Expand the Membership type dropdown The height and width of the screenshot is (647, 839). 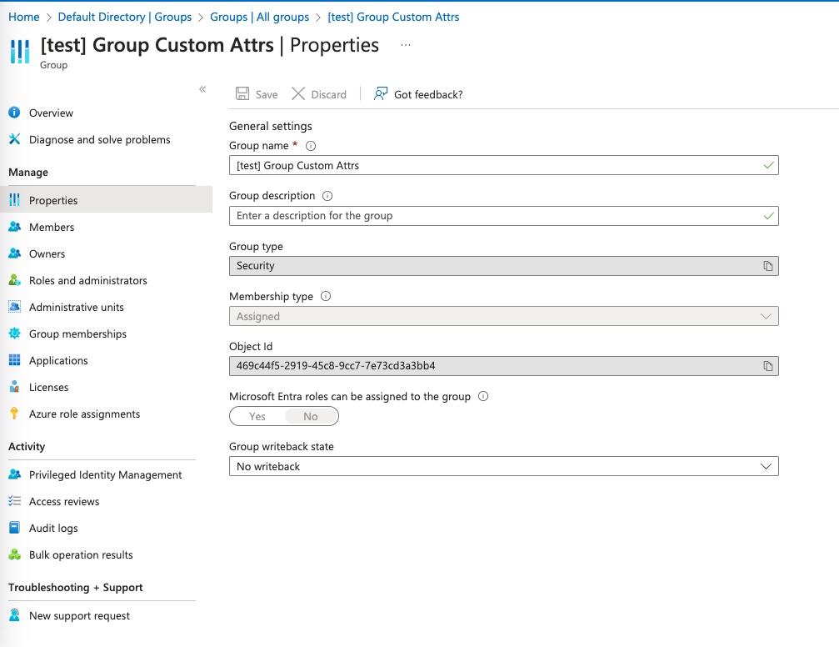(766, 316)
